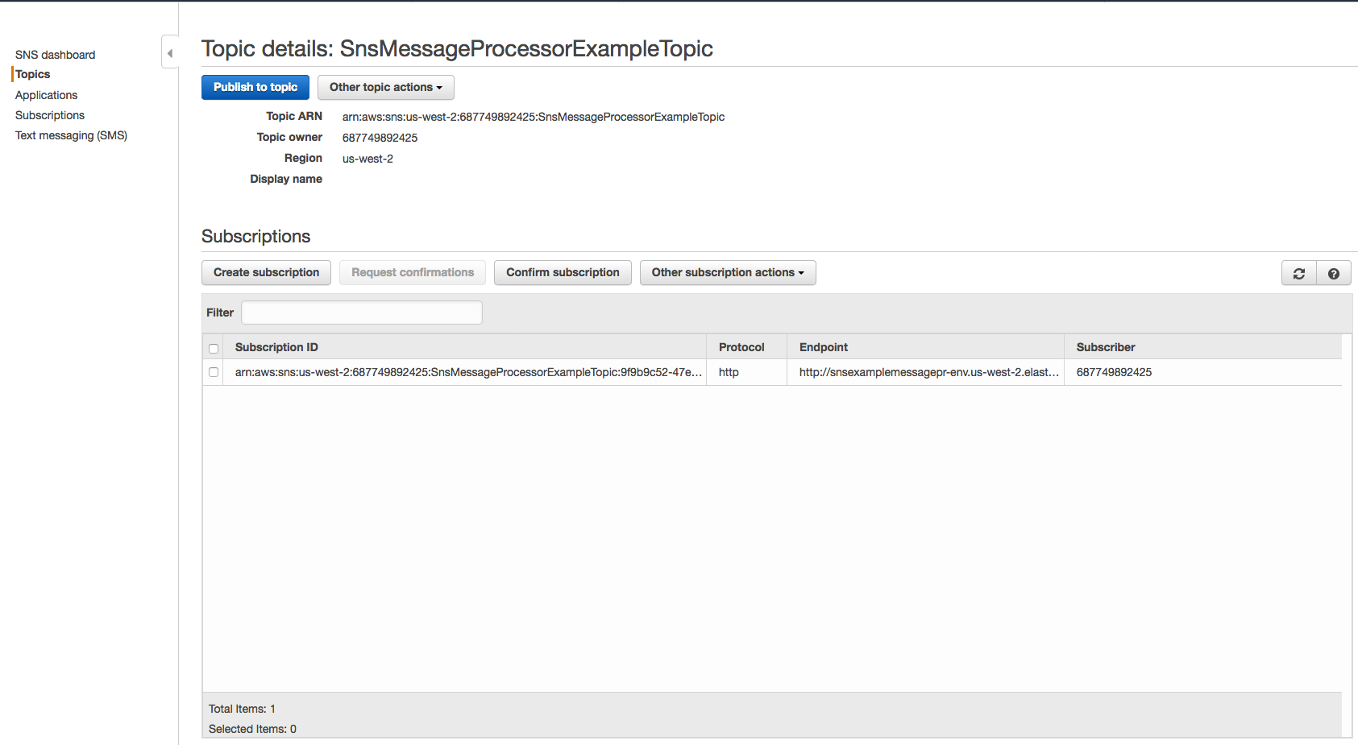
Task: Open Subscriptions in sidebar navigation
Action: (50, 115)
